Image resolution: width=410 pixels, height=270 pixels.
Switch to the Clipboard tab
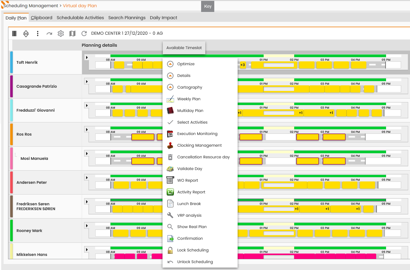[42, 18]
